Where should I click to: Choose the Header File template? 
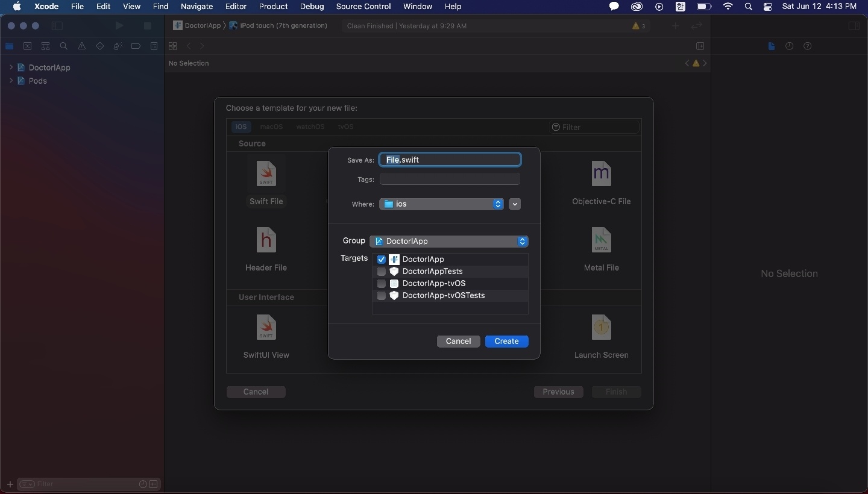pos(266,240)
